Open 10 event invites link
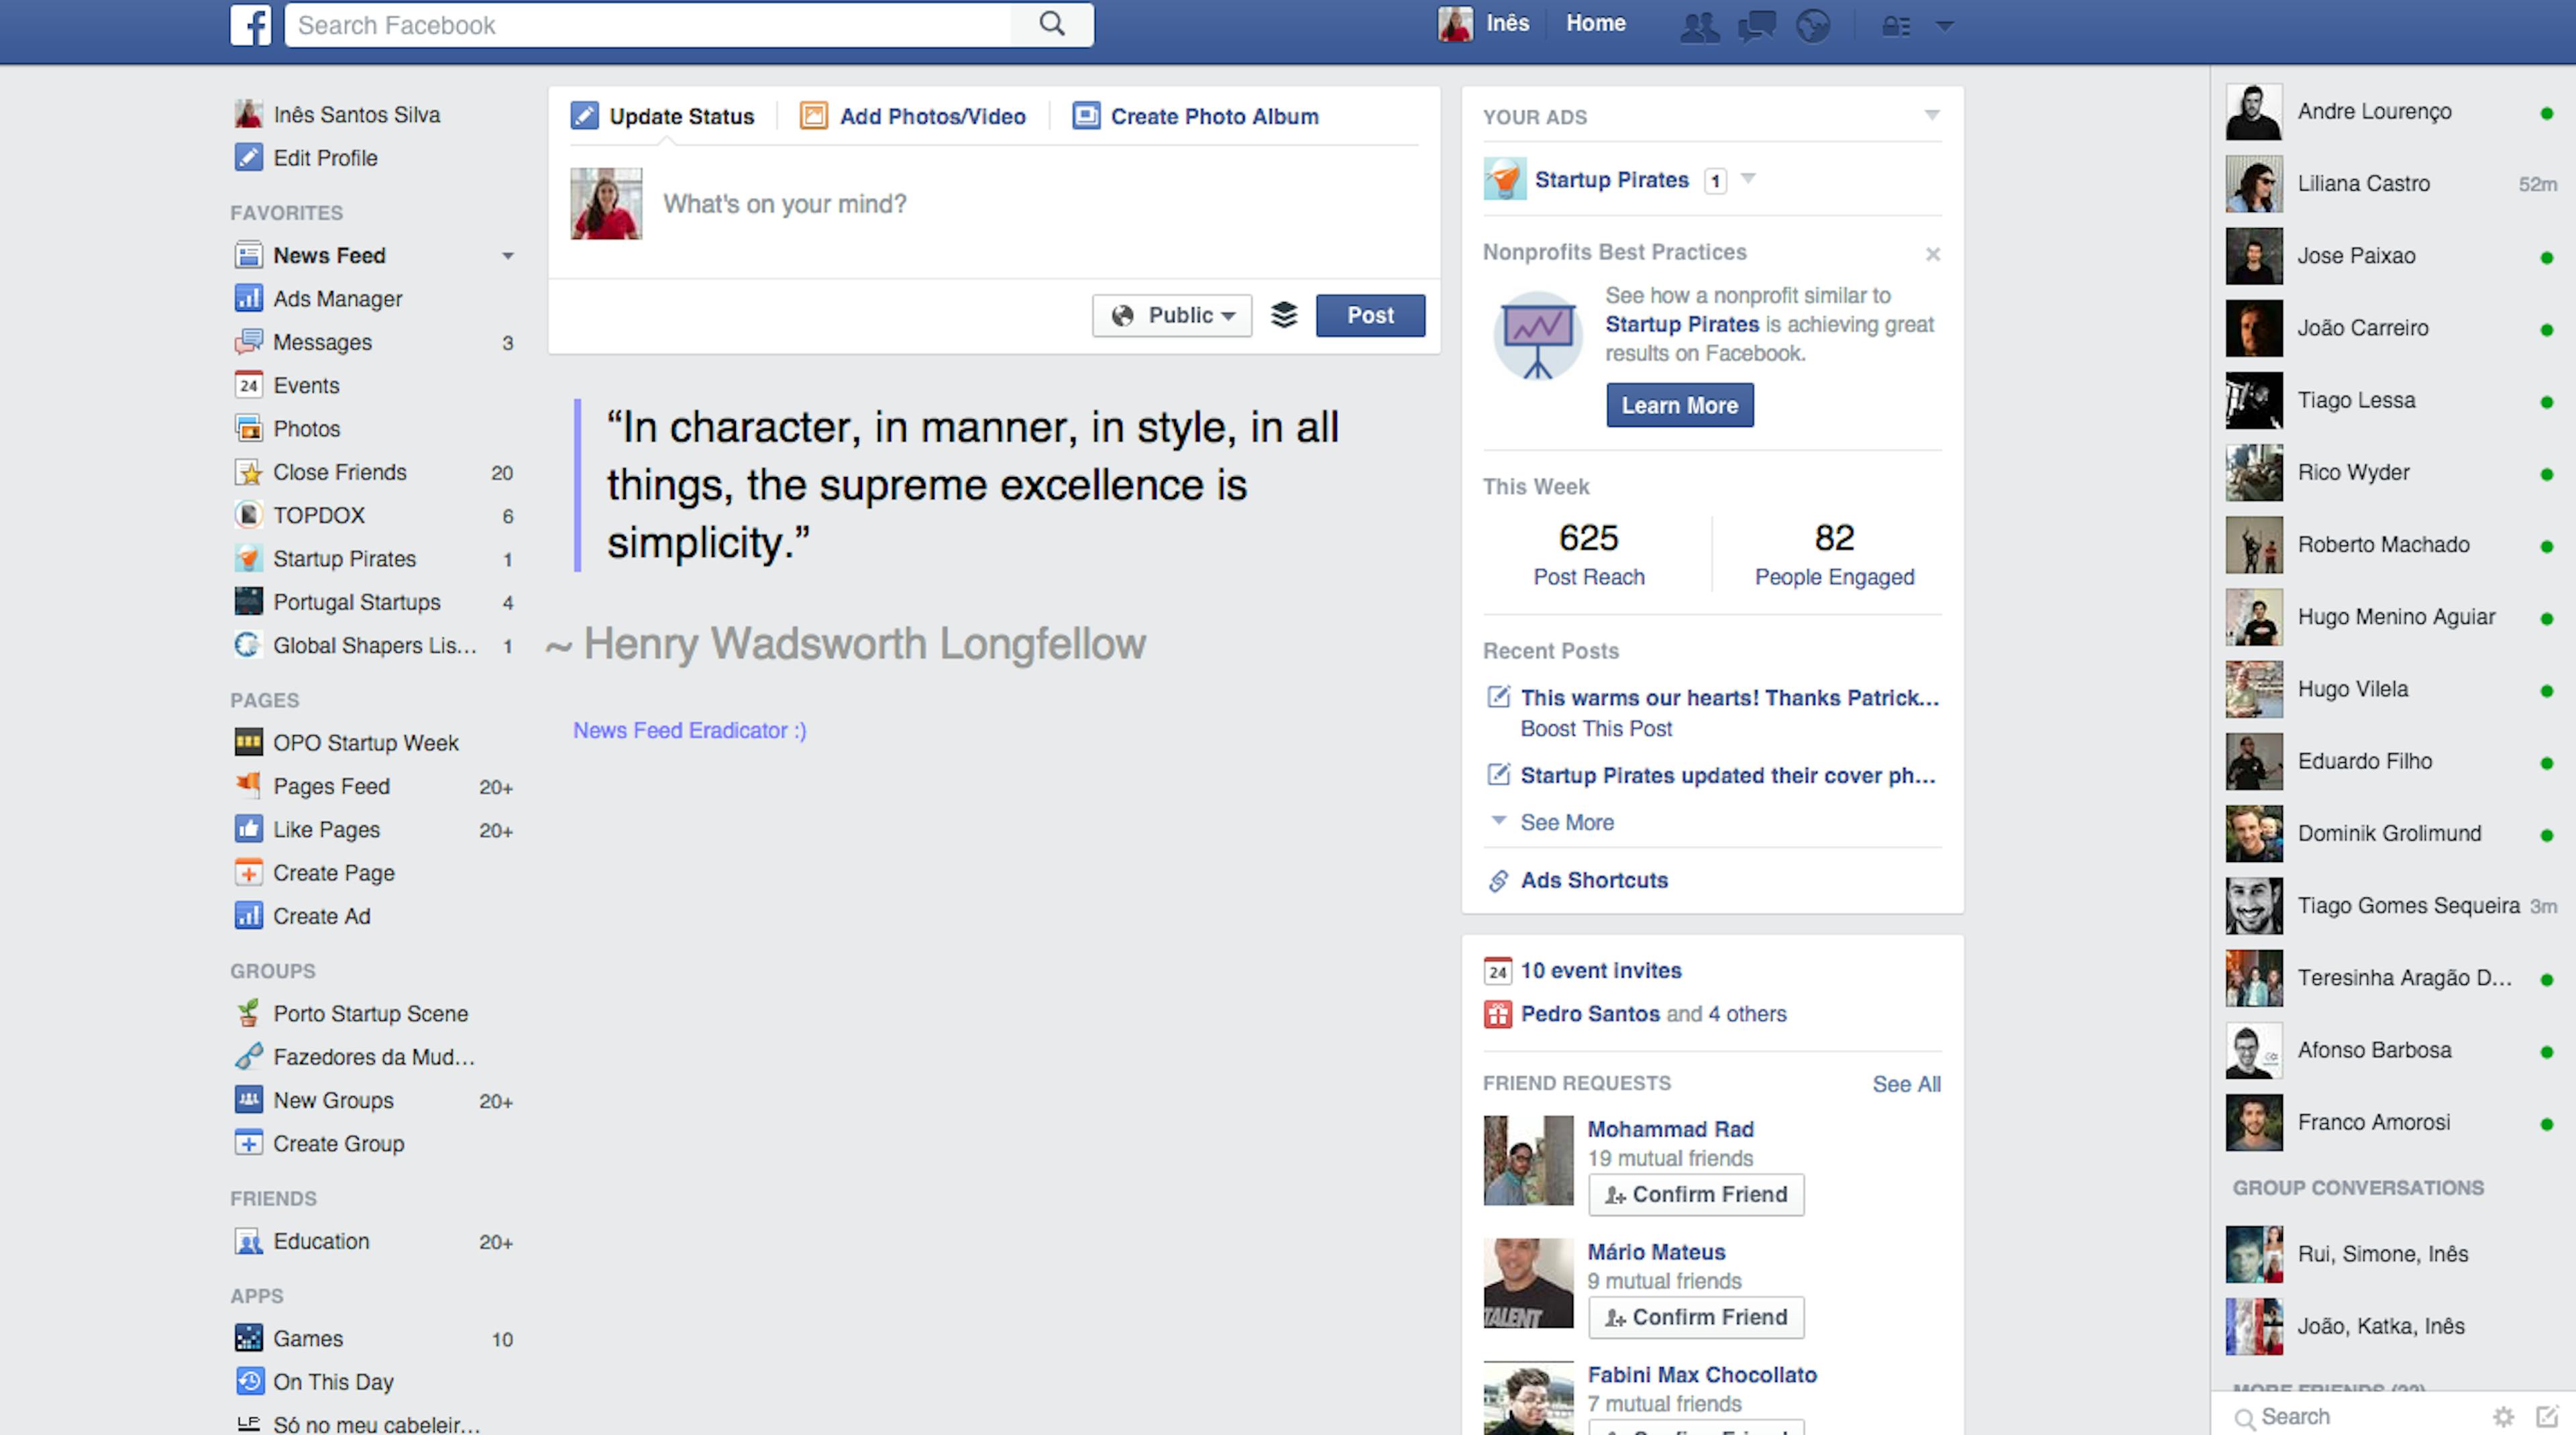The image size is (2576, 1435). click(x=1601, y=970)
